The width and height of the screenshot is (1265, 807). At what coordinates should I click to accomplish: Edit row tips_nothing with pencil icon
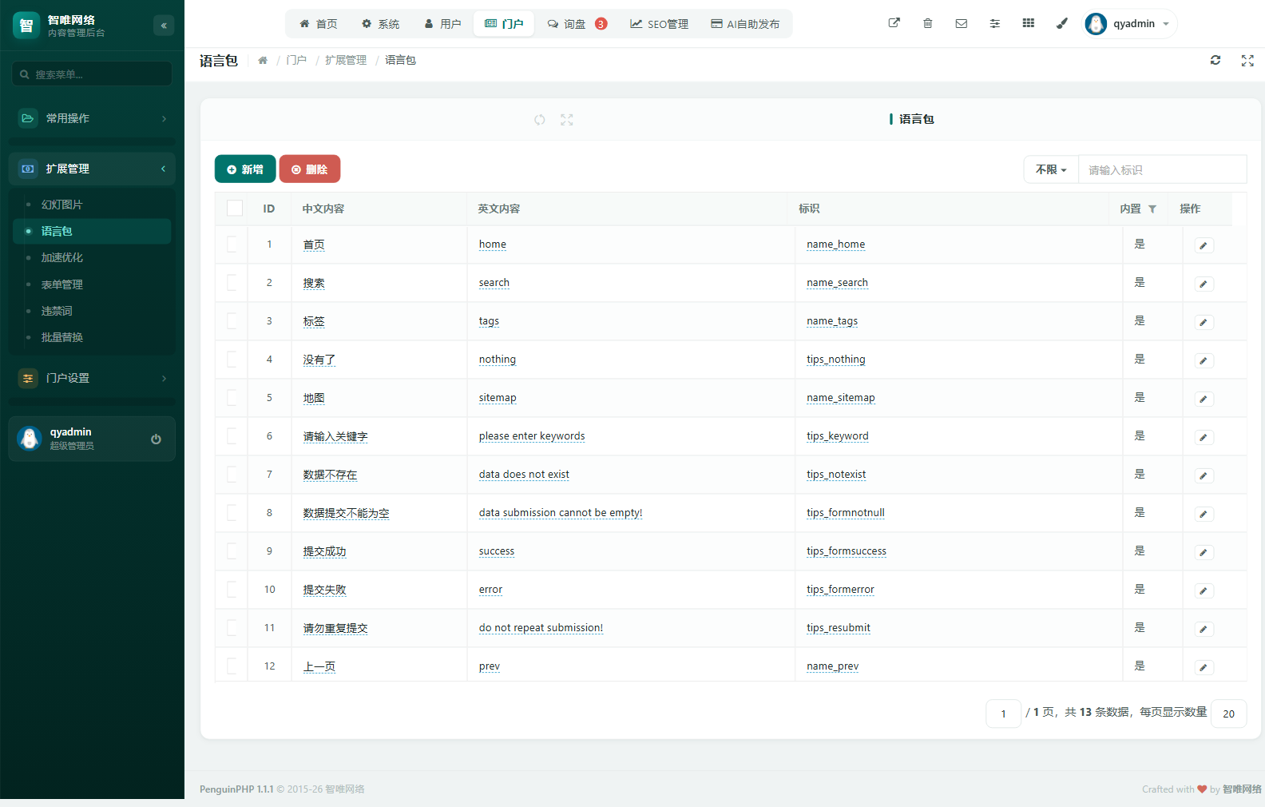[1204, 360]
